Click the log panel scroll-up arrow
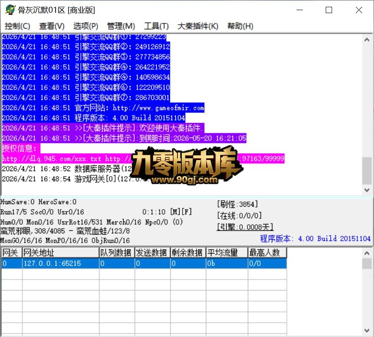Viewport: 374px width, 337px height. point(367,40)
